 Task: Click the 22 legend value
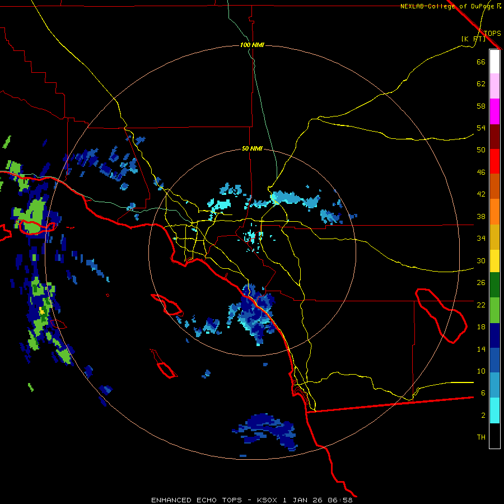[x=481, y=305]
